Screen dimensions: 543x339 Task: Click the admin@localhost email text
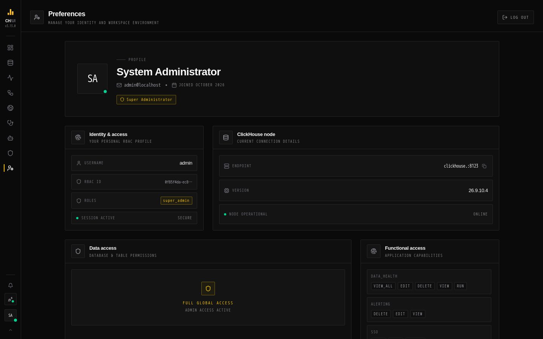click(x=143, y=85)
